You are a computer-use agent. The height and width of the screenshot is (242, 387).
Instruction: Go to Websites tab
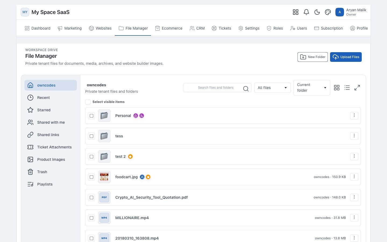click(100, 28)
